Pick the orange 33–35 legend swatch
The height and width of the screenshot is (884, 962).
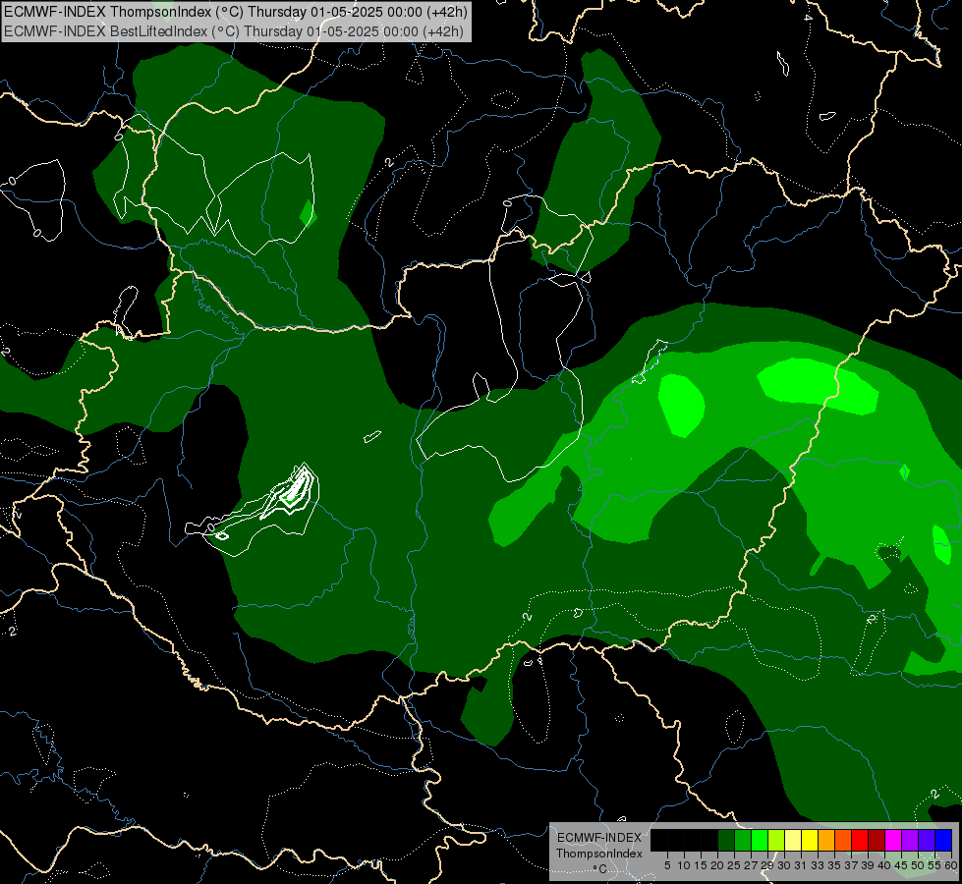[x=826, y=840]
